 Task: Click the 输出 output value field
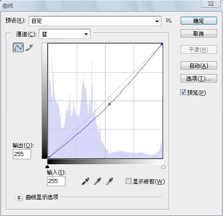(22, 154)
